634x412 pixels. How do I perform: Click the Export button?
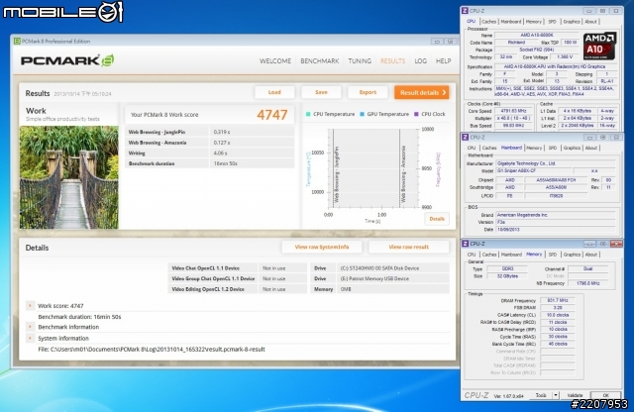[x=368, y=92]
